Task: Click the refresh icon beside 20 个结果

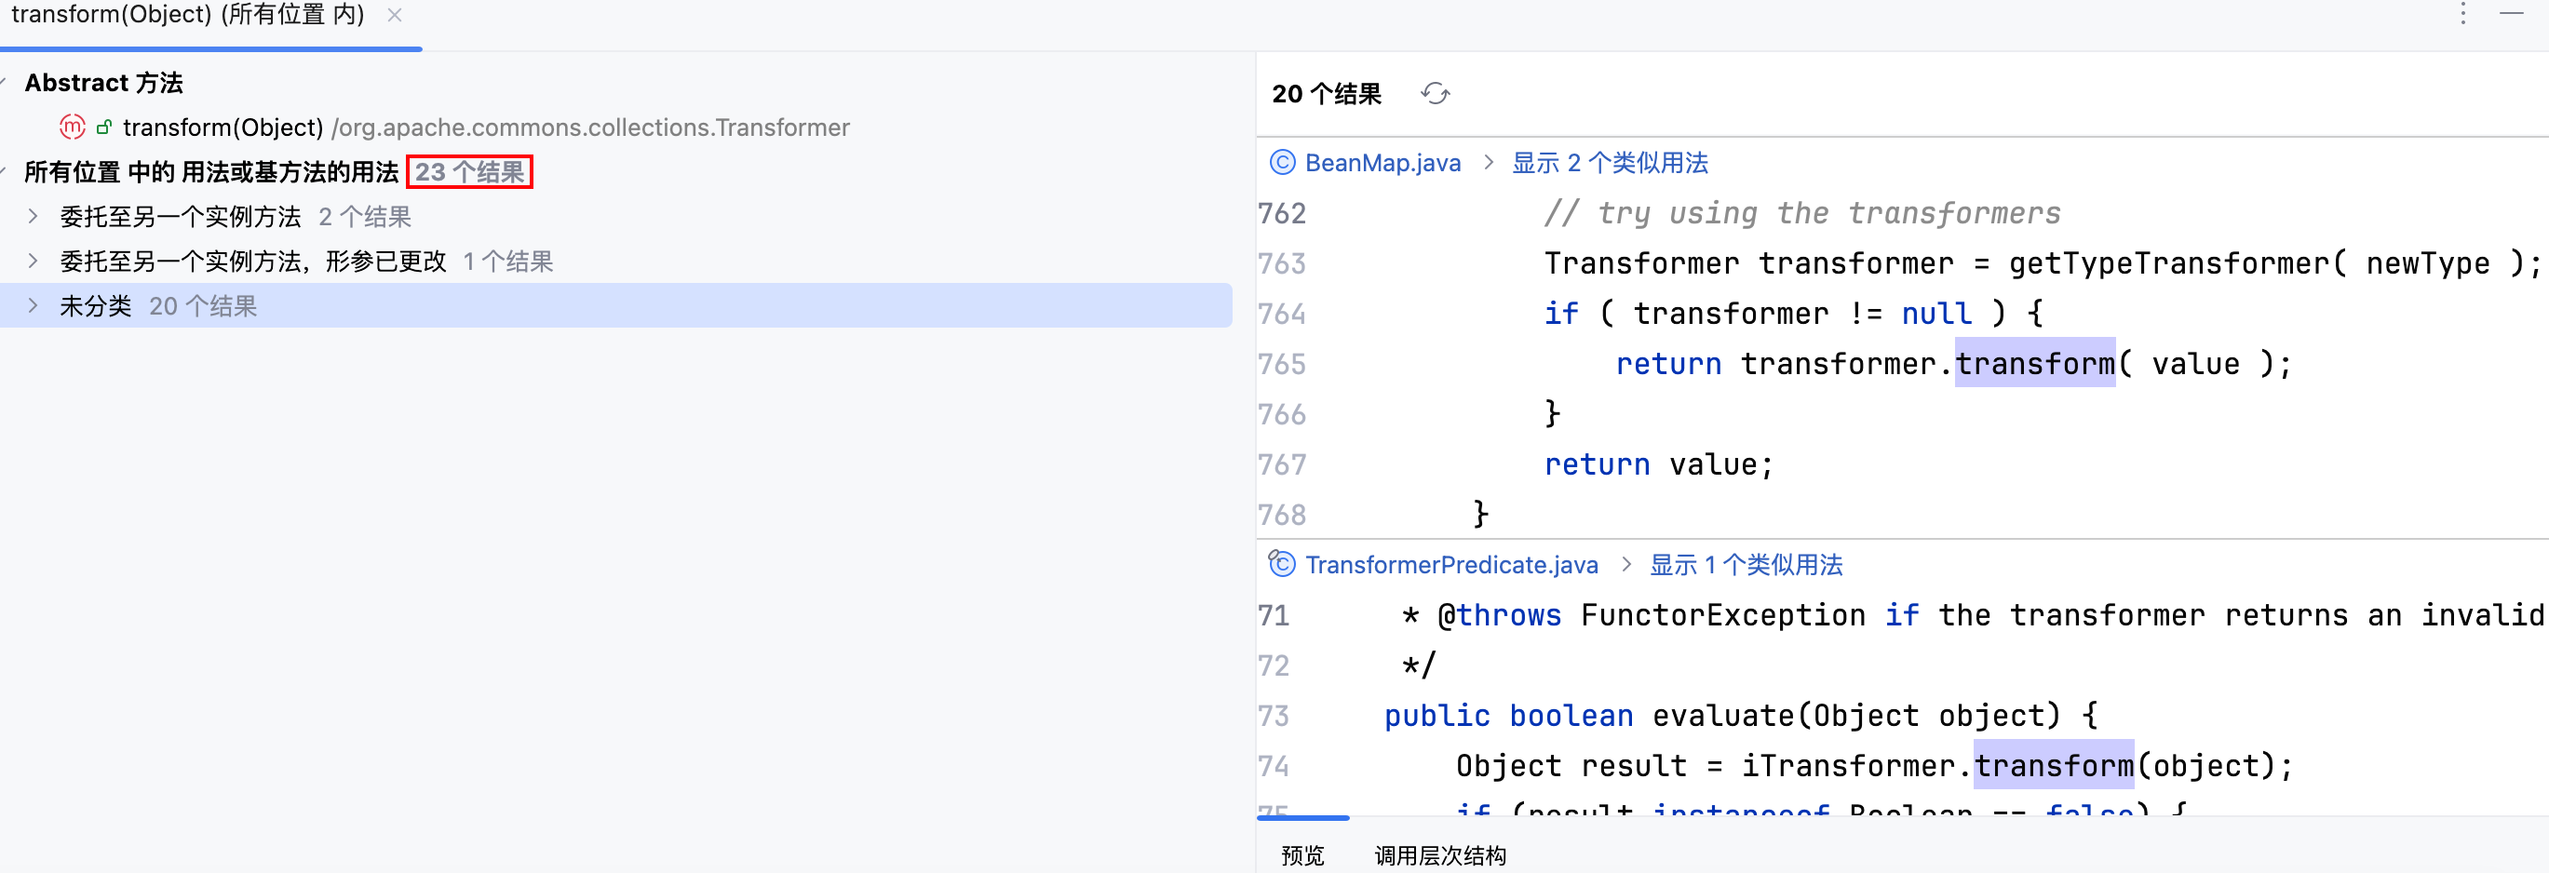Action: [1435, 94]
